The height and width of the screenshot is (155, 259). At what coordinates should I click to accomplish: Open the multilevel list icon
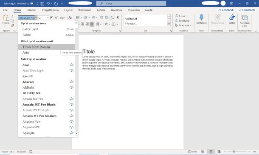[93, 17]
